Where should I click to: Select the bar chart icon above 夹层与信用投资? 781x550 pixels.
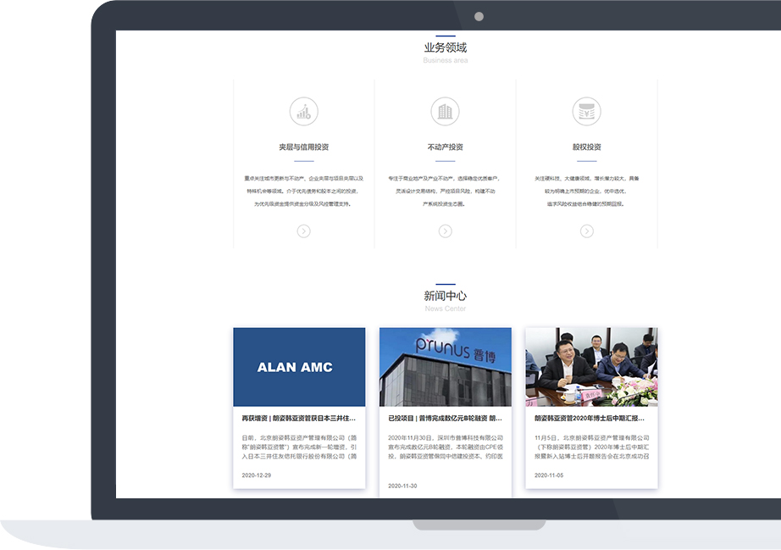pos(302,110)
